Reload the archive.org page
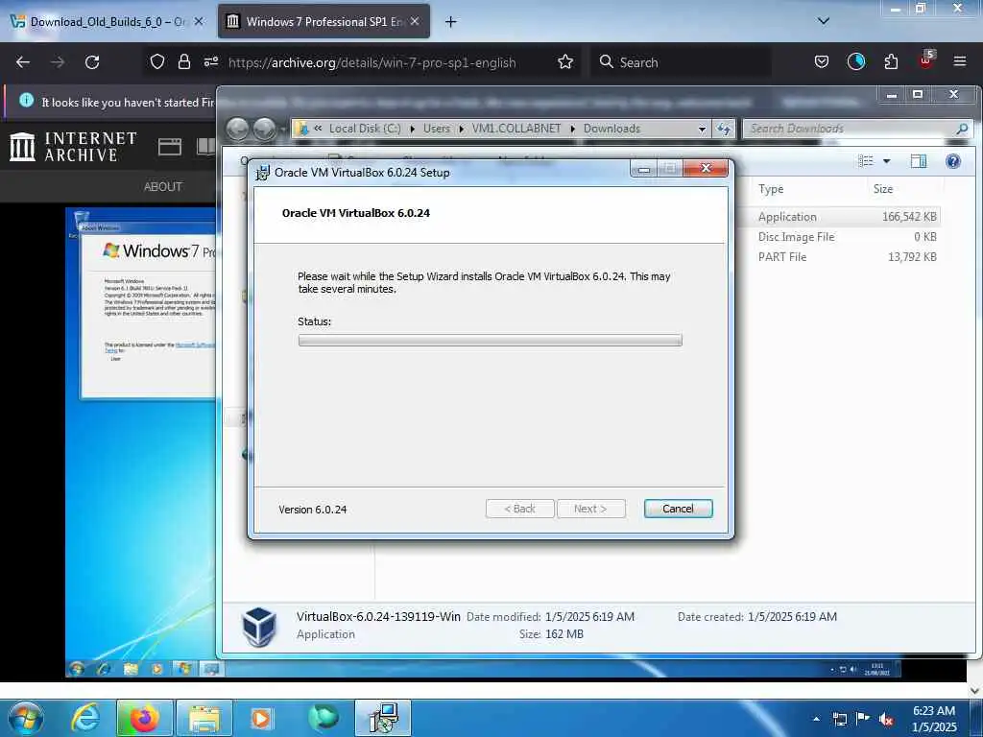The width and height of the screenshot is (983, 737). click(x=92, y=62)
